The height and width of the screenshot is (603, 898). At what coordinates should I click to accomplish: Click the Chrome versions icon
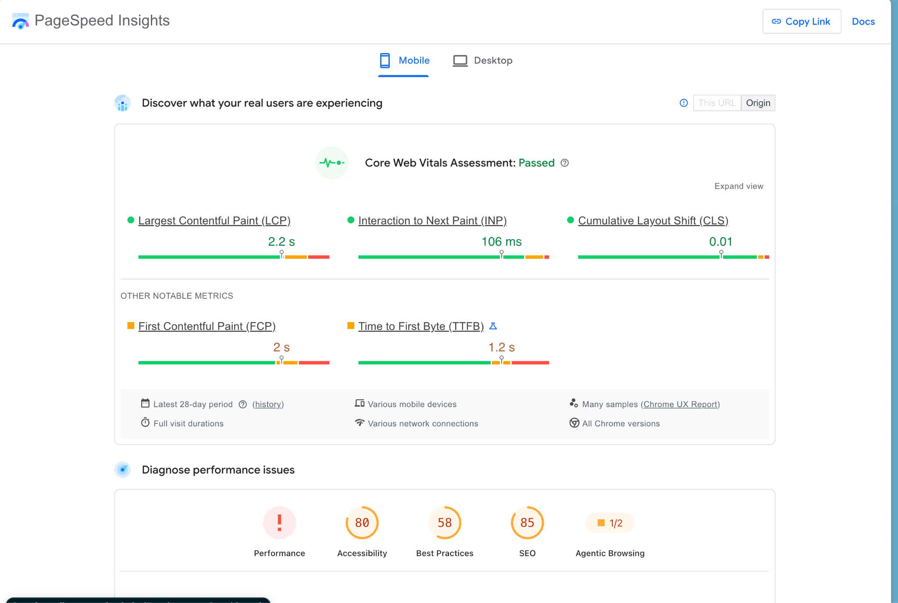[574, 423]
